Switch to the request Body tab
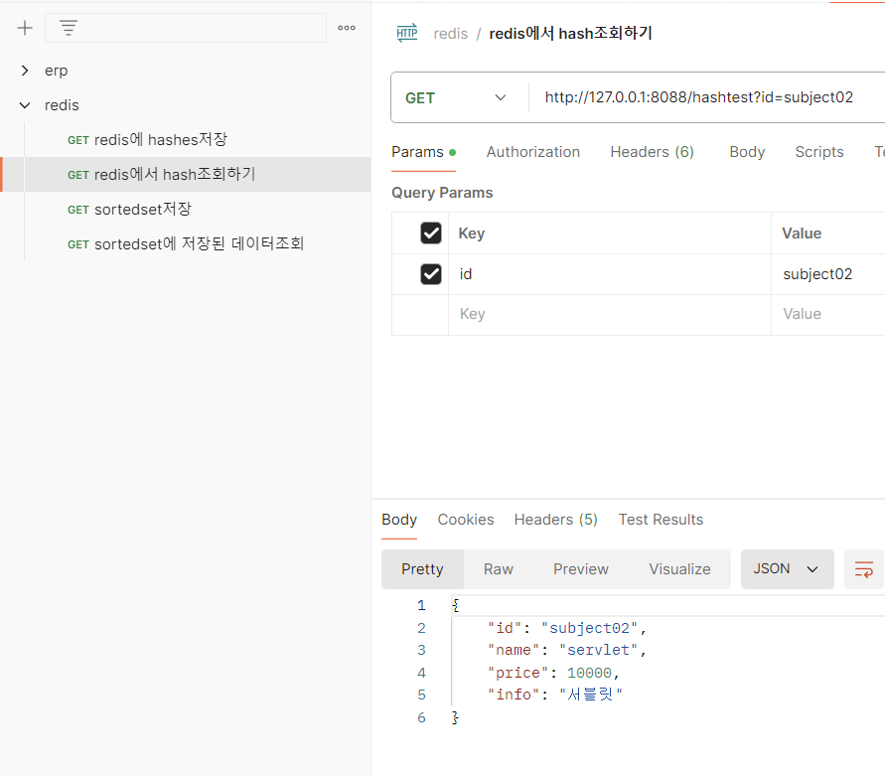885x776 pixels. point(747,152)
